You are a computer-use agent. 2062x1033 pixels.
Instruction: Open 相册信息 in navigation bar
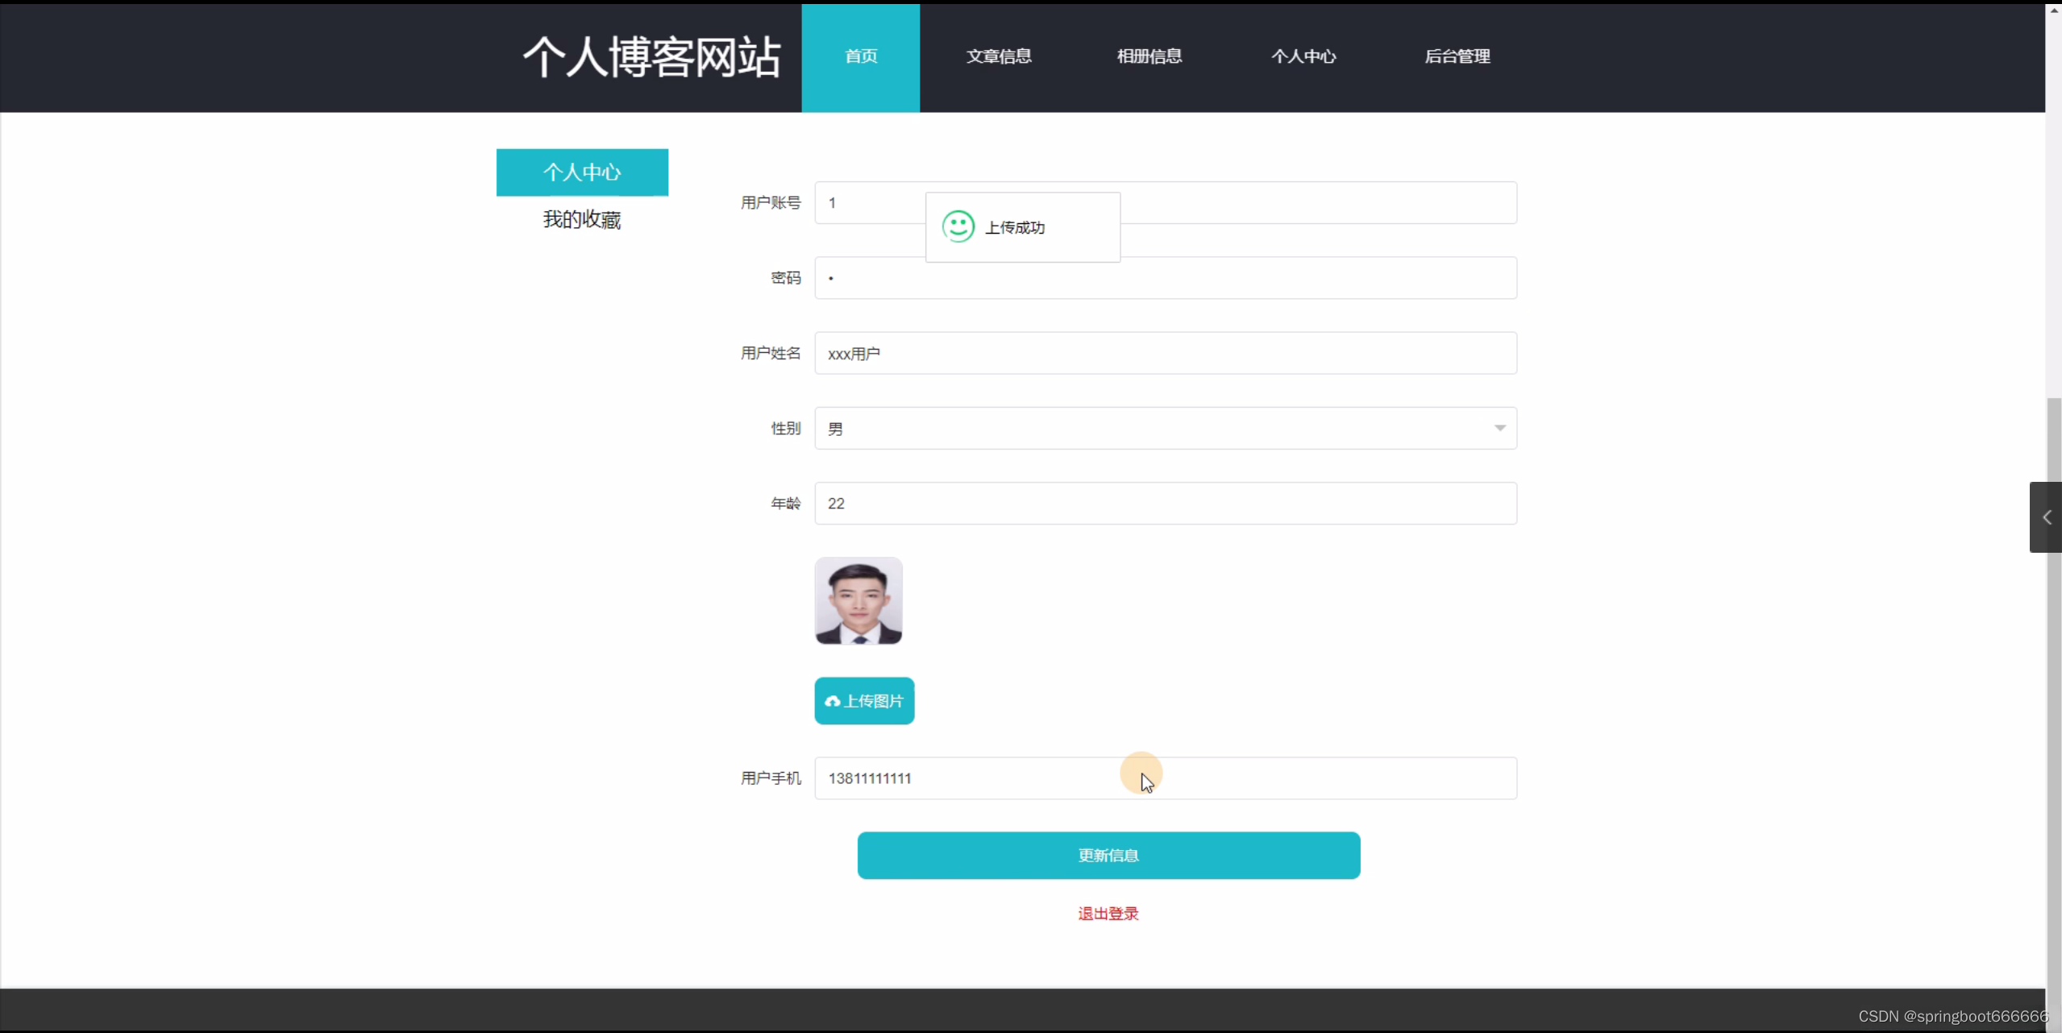tap(1149, 56)
